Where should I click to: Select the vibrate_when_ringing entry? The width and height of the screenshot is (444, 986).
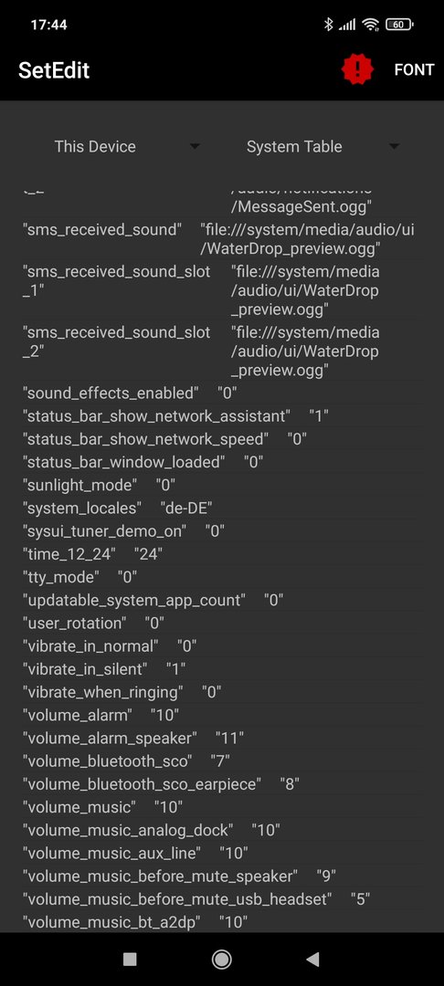[x=222, y=692]
